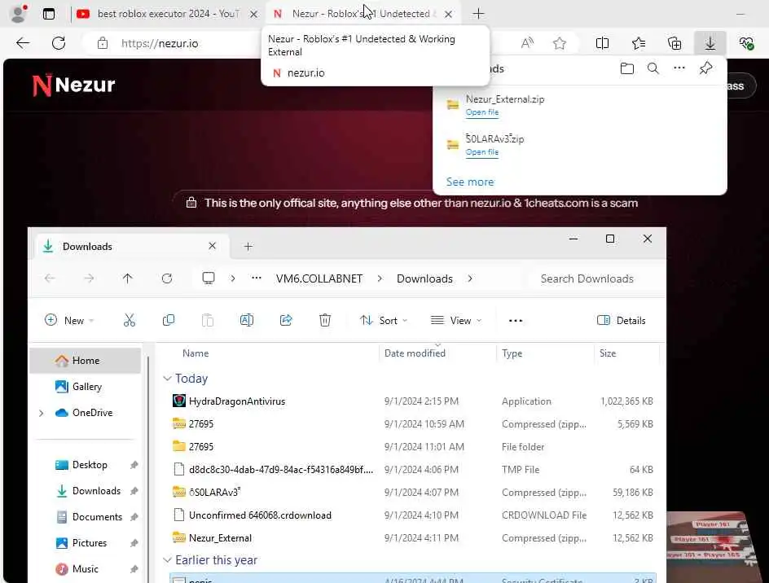The width and height of the screenshot is (769, 583).
Task: Open the collections icon
Action: point(675,43)
